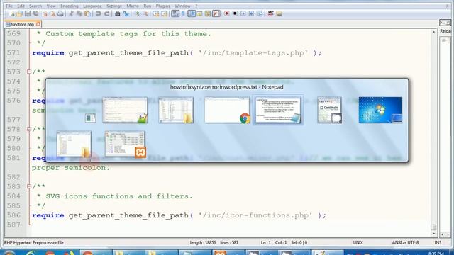This screenshot has width=454, height=255.
Task: Switch to the Camtasia recorder thumbnail
Action: pos(329,110)
